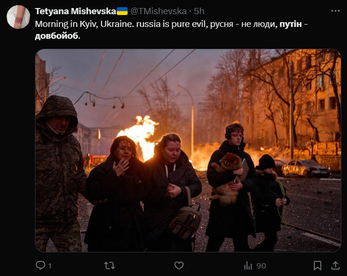Click the Tetyana Mishevska display name

76,11
